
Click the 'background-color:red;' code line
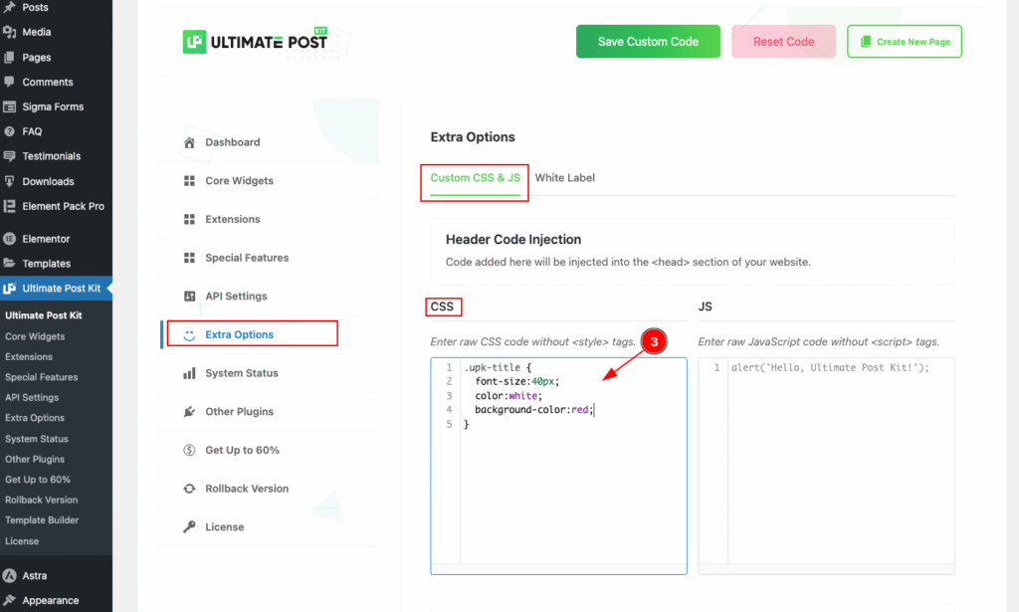[534, 410]
